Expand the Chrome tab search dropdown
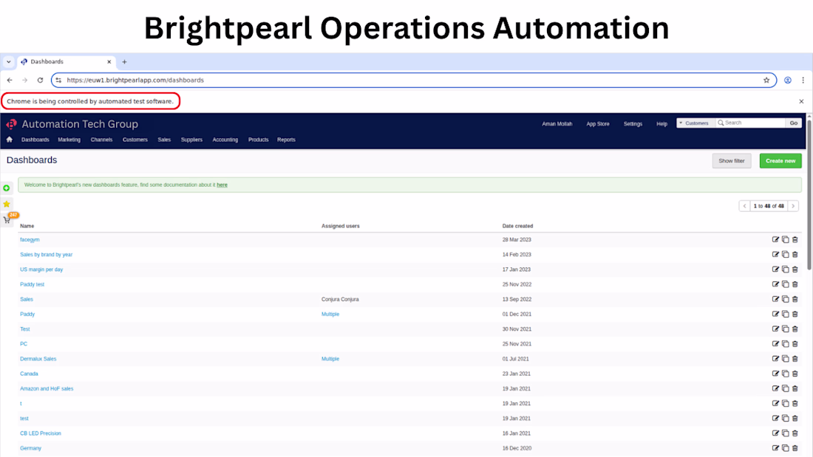Image resolution: width=813 pixels, height=457 pixels. [x=8, y=62]
